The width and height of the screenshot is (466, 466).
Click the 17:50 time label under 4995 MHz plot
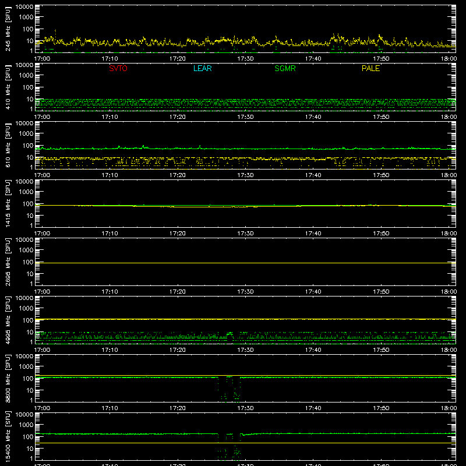381,350
